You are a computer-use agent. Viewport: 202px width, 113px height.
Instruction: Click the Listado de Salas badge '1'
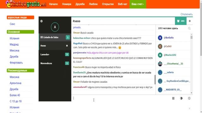coord(68,37)
